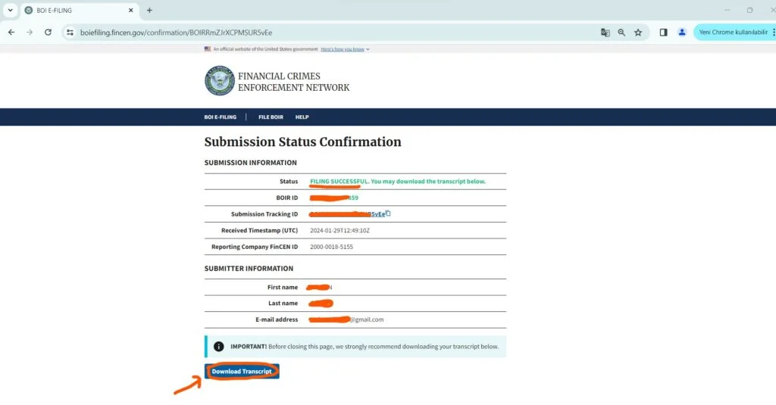Go back to the previous page
This screenshot has width=776, height=405.
pos(11,33)
